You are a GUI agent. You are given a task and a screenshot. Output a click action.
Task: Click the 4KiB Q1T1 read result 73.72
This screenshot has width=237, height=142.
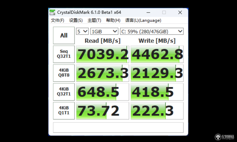pyautogui.click(x=103, y=111)
